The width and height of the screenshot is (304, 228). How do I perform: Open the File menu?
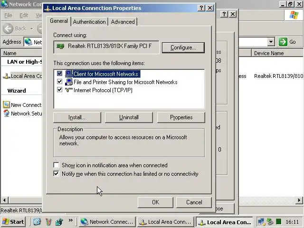(x=8, y=15)
